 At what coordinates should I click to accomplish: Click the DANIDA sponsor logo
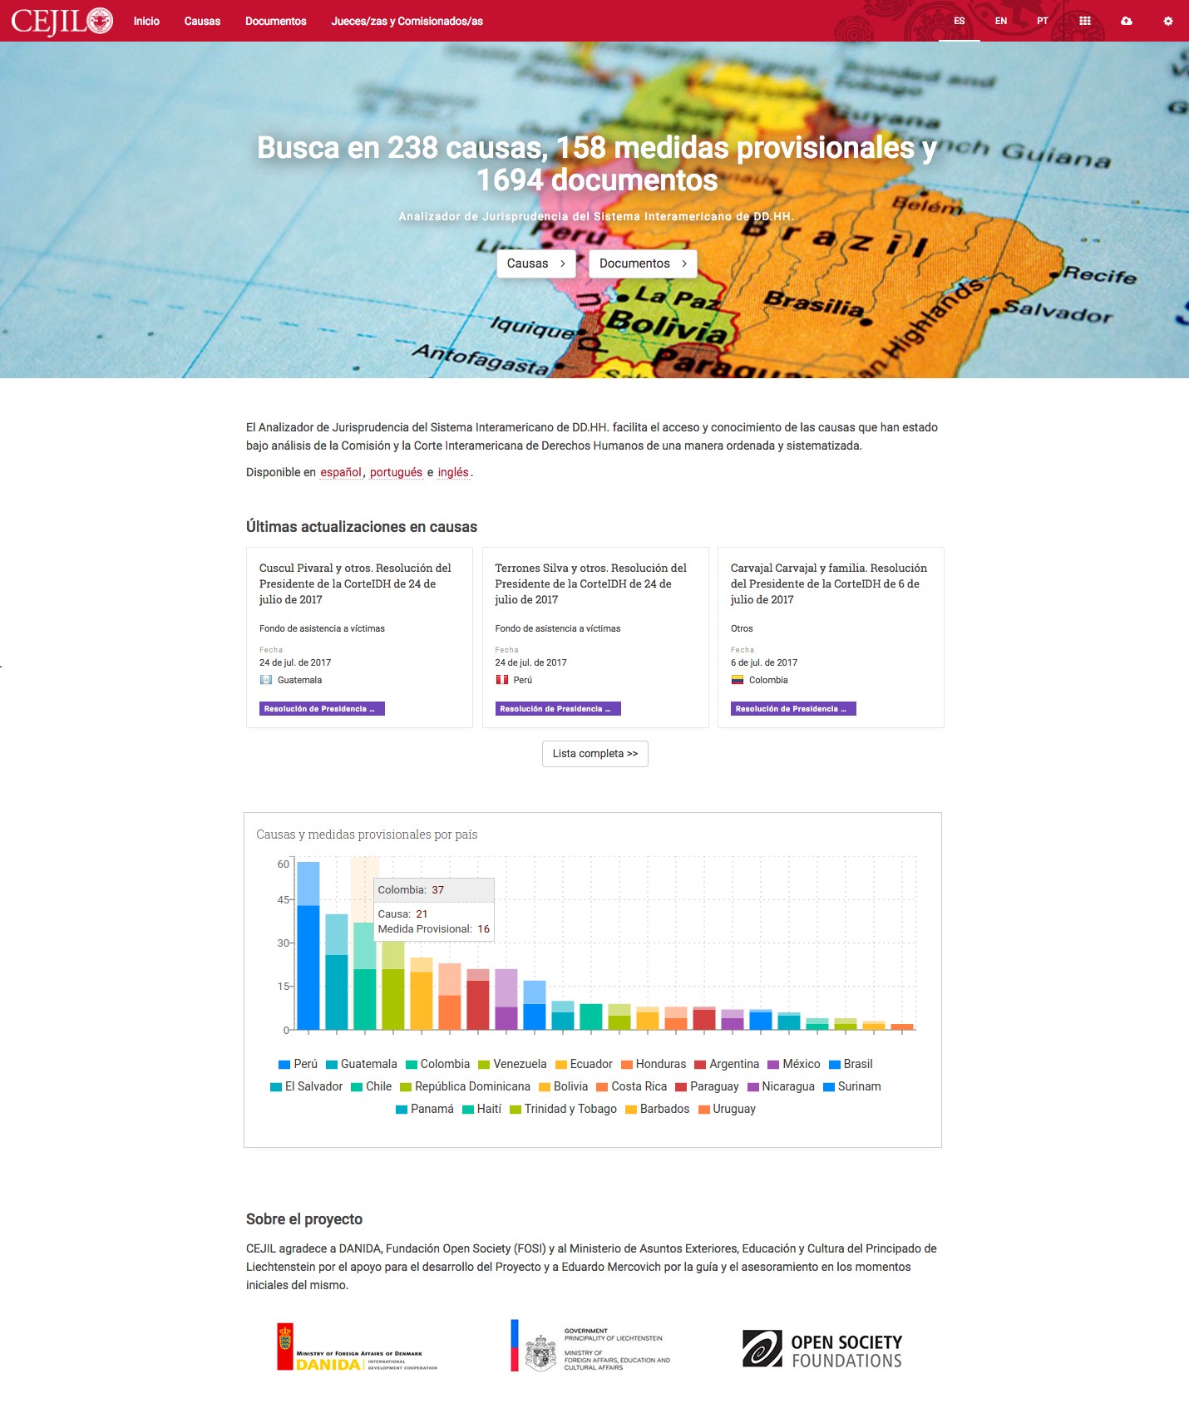click(358, 1347)
